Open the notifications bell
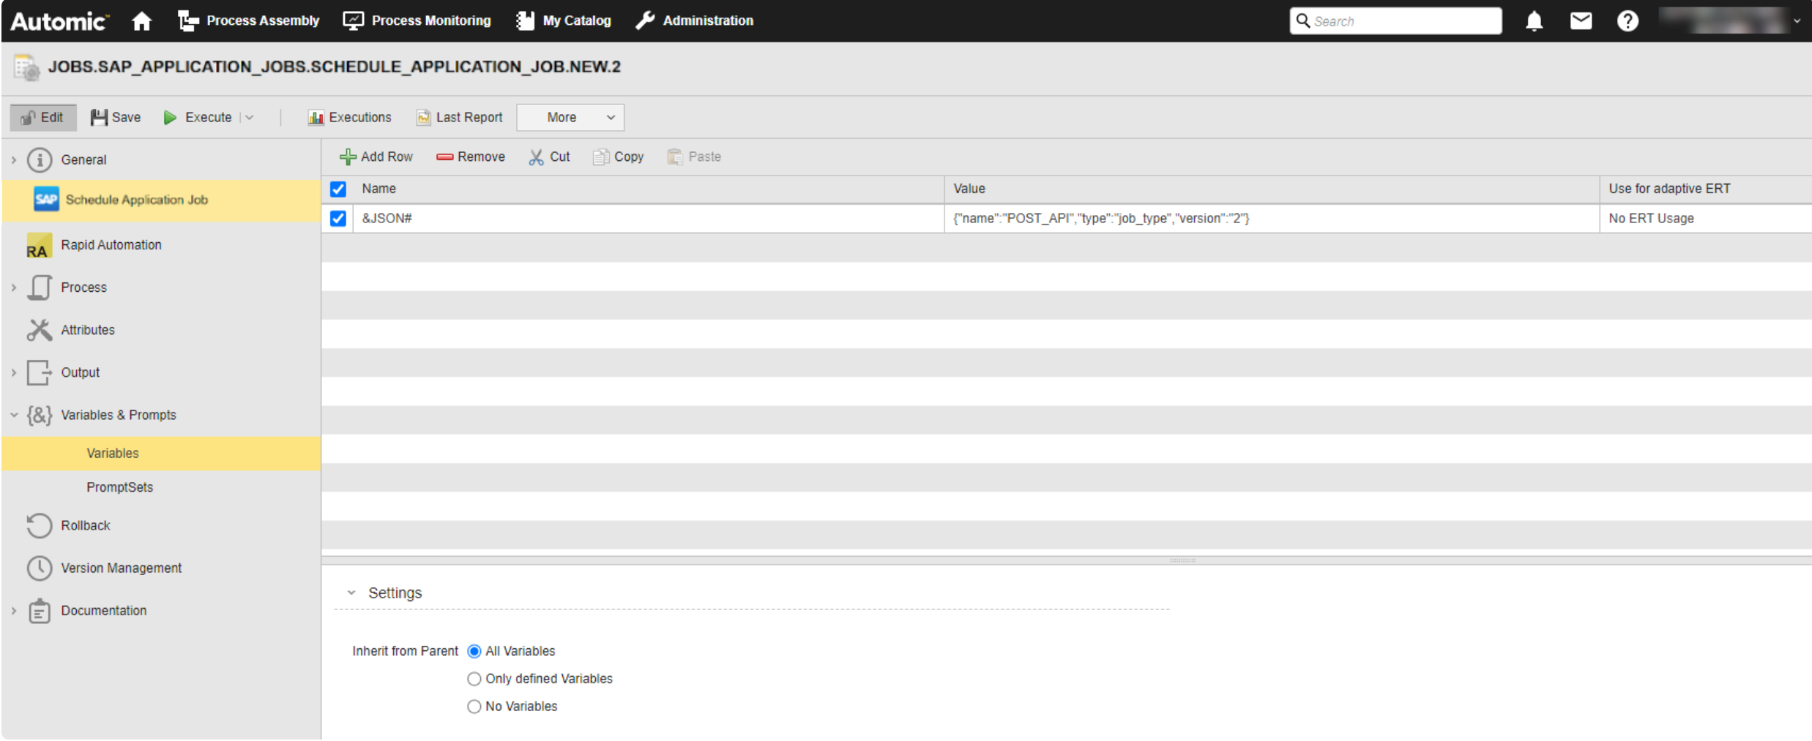The height and width of the screenshot is (741, 1812). 1534,21
